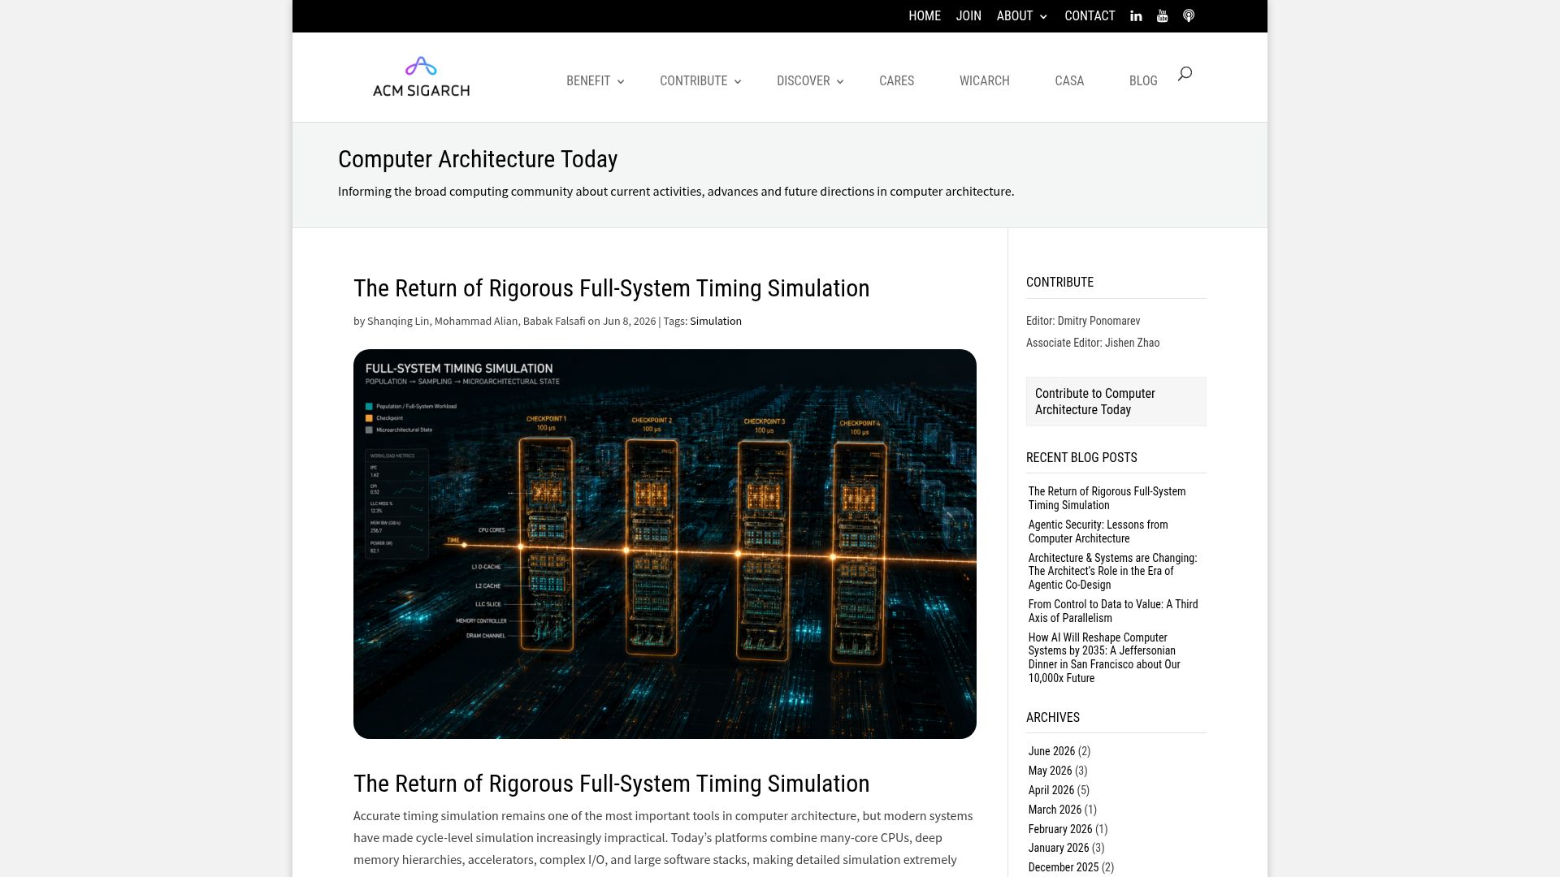Click the second article heading below the image
The width and height of the screenshot is (1560, 877).
611,784
